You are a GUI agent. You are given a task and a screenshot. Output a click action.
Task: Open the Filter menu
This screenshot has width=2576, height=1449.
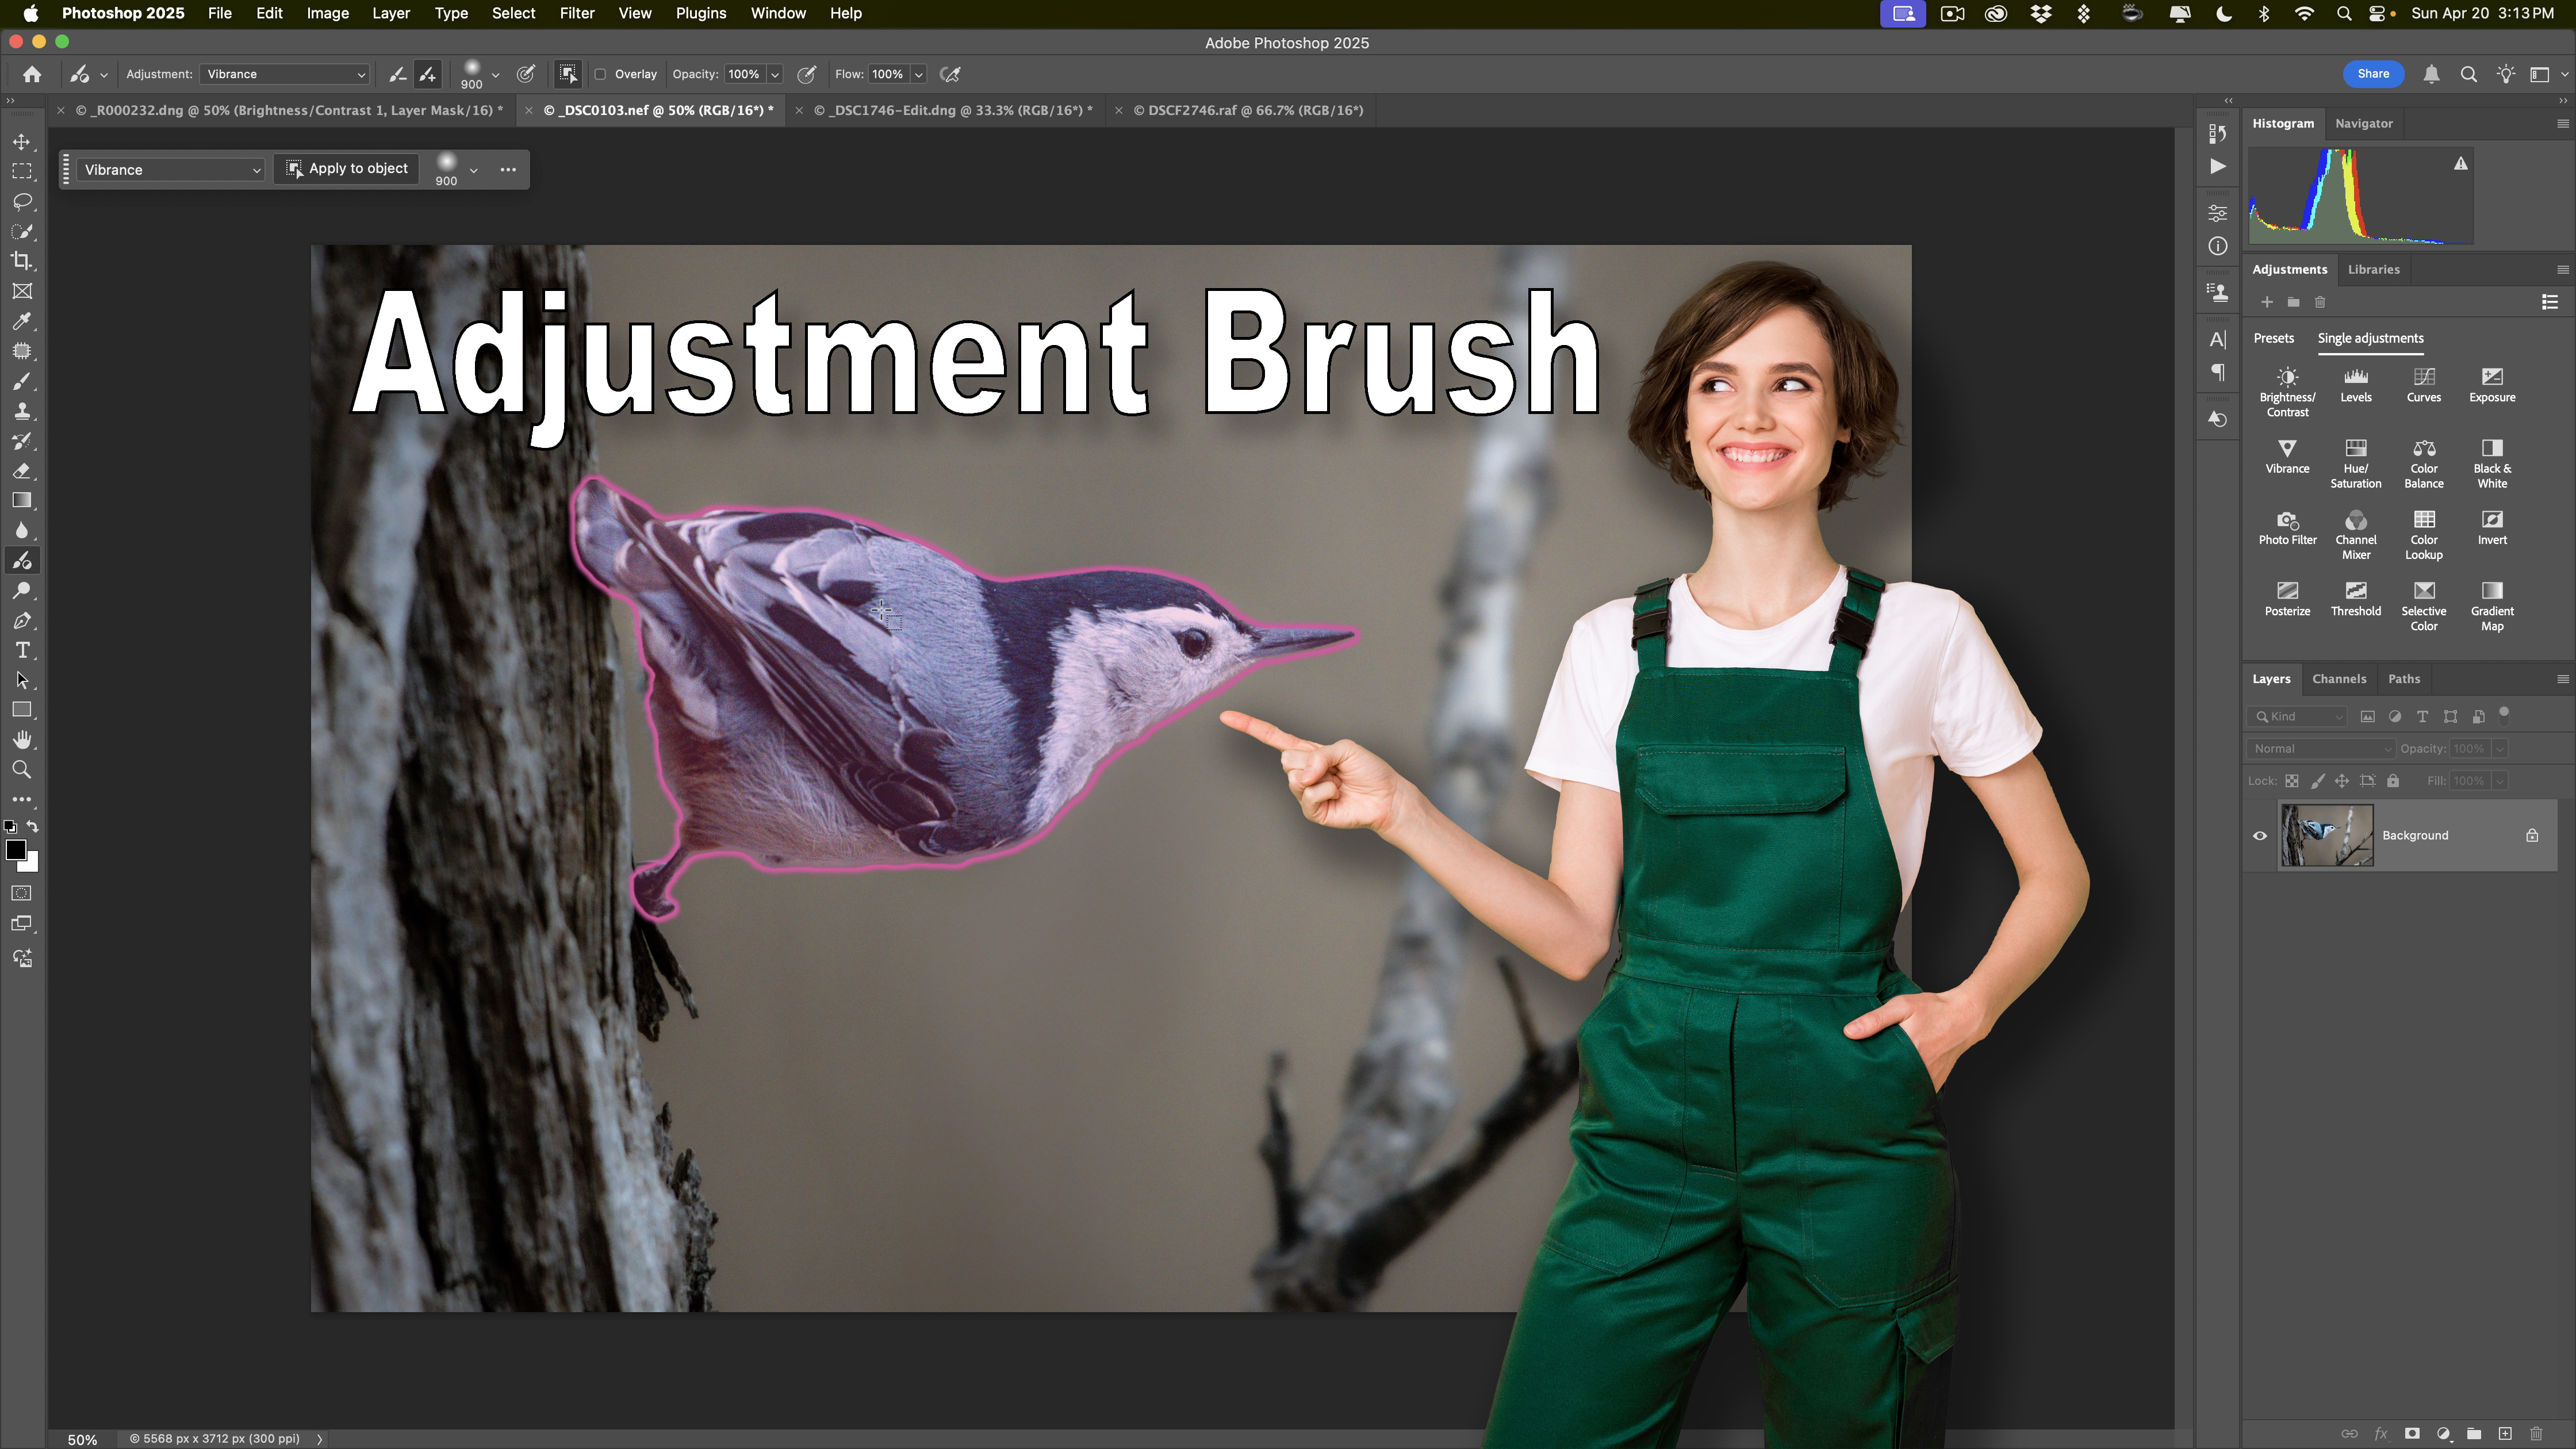576,13
